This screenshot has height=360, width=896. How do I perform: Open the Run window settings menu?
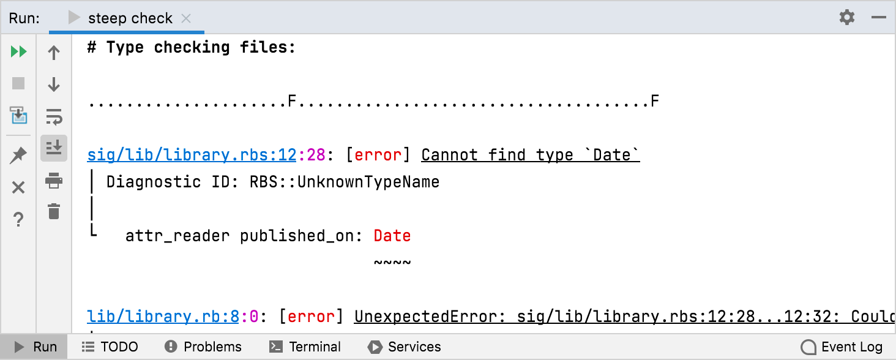coord(847,17)
